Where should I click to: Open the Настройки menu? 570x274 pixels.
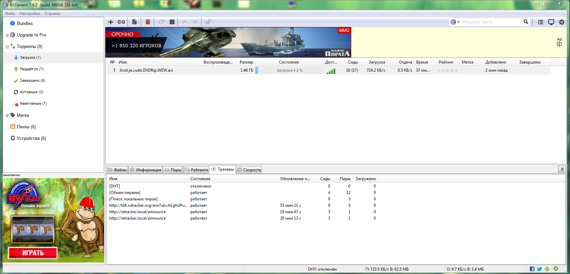[x=29, y=14]
